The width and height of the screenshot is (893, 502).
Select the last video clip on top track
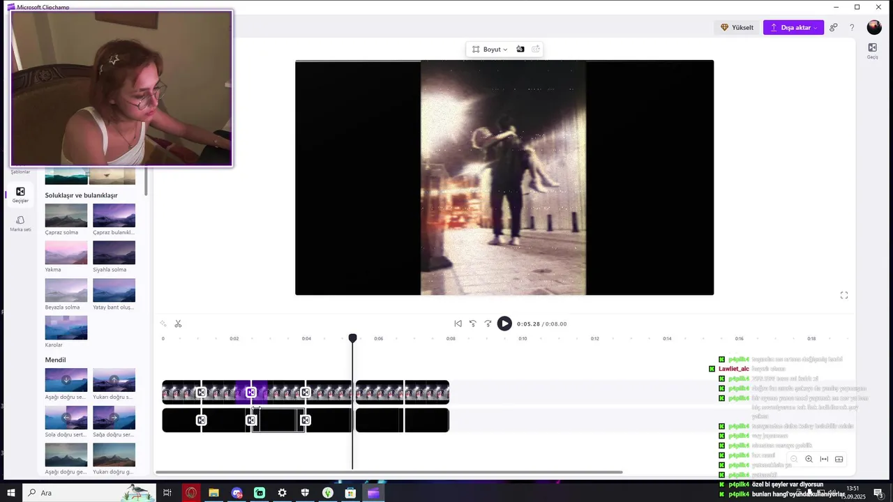coord(426,393)
